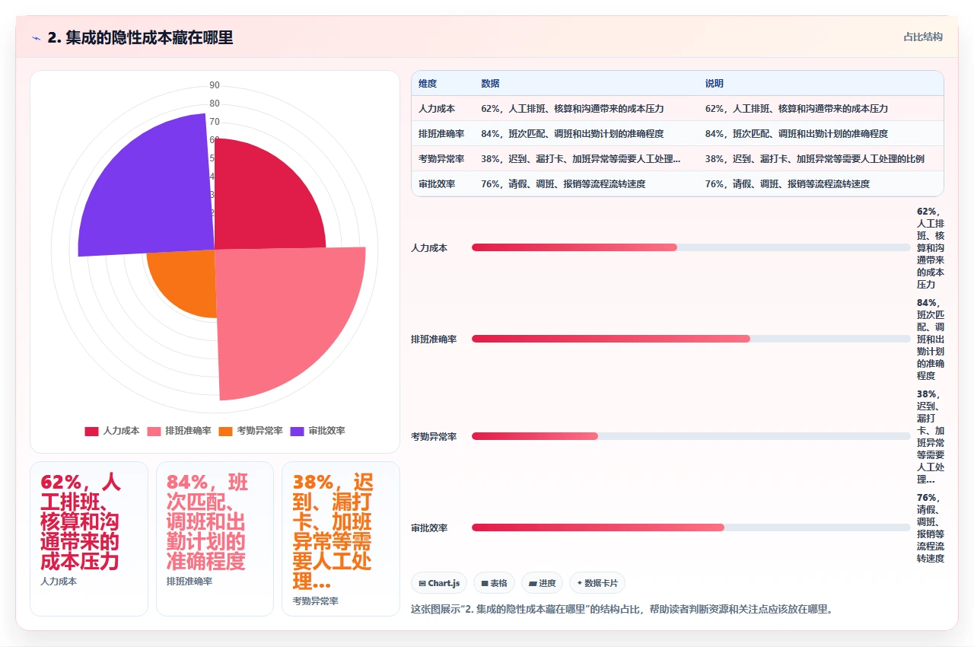This screenshot has height=647, width=974.
Task: Click the truncated 38% cell in the 数据 column
Action: (x=586, y=159)
